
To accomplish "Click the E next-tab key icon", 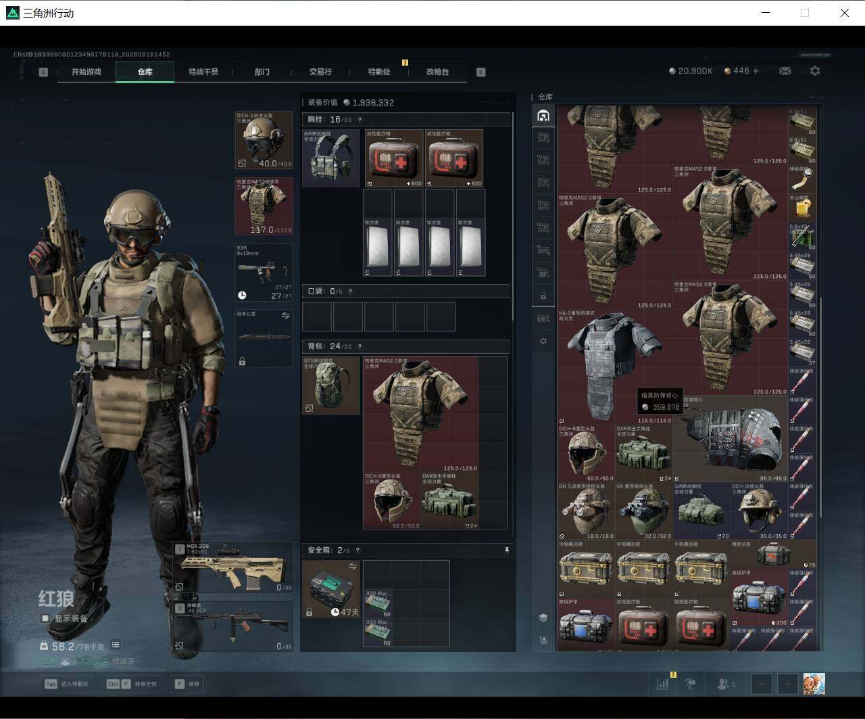I will 481,72.
